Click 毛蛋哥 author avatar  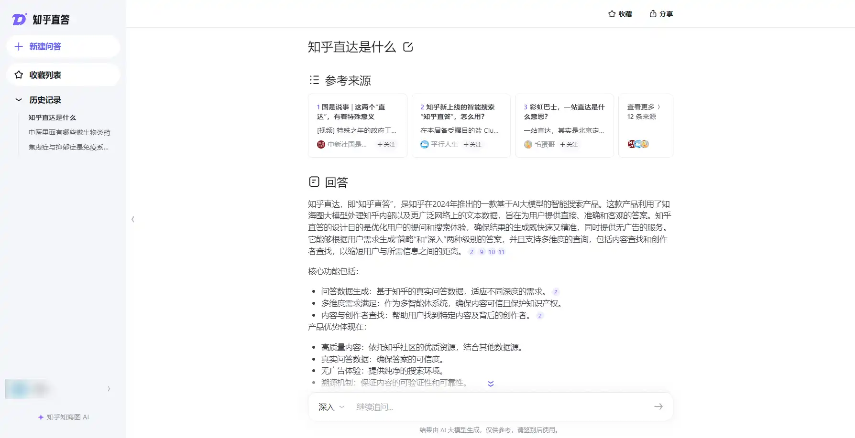528,144
